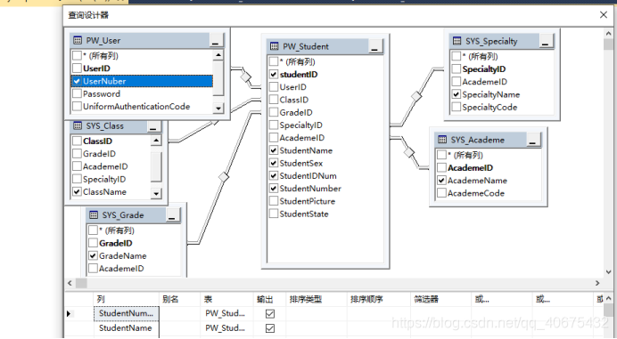Select UniformAuthenticationCode in PW_User
617x339 pixels.
point(136,107)
